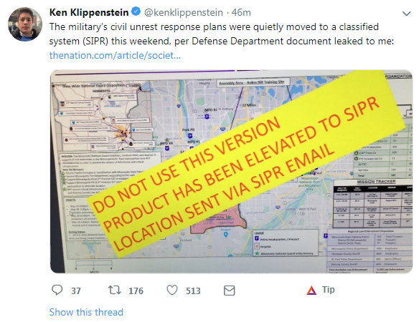Open the leaked document map image
The image size is (419, 322).
tap(232, 172)
